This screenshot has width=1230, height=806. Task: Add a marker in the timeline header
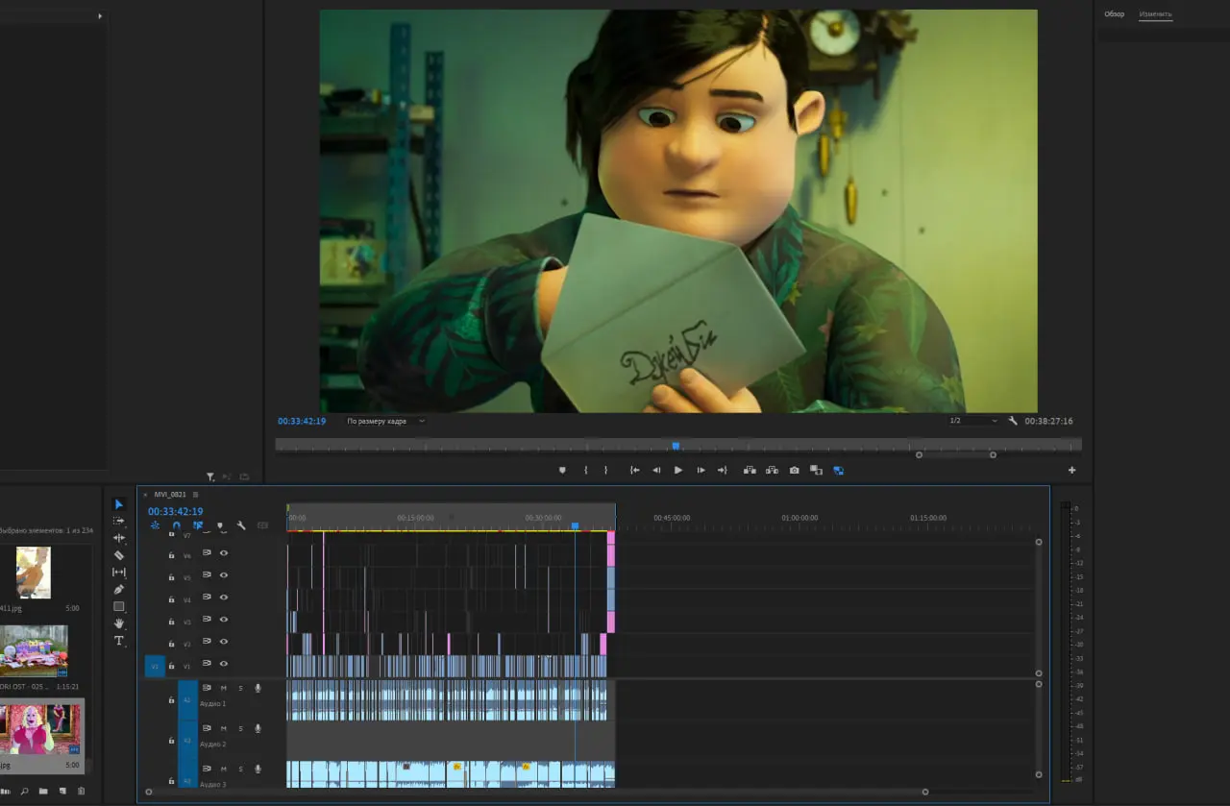click(x=220, y=525)
